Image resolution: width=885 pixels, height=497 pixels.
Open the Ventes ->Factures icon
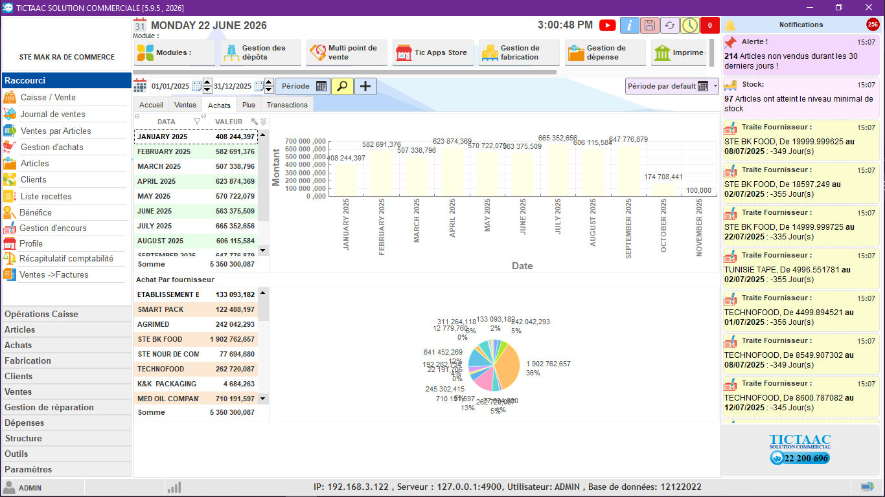10,274
